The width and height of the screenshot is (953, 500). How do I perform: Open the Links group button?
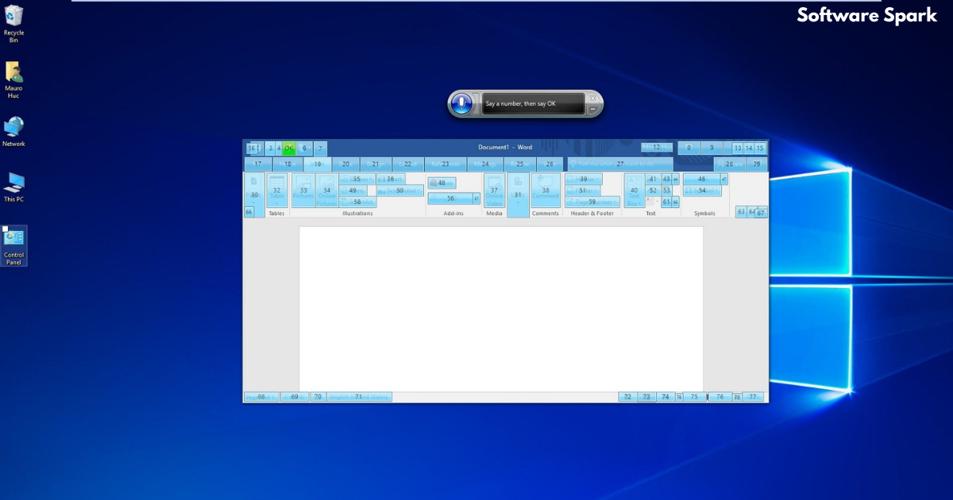tap(518, 194)
